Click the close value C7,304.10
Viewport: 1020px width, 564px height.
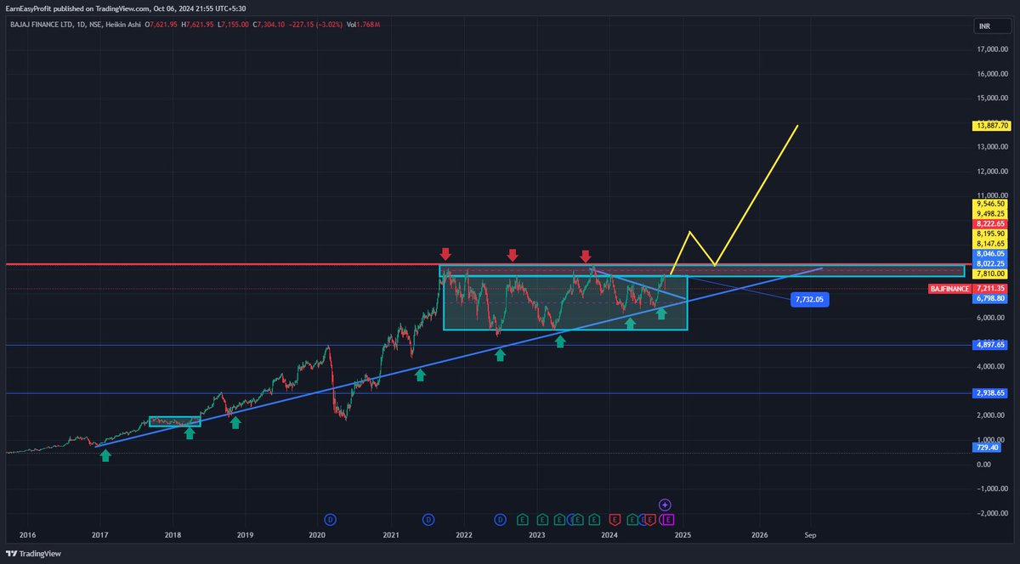[269, 25]
